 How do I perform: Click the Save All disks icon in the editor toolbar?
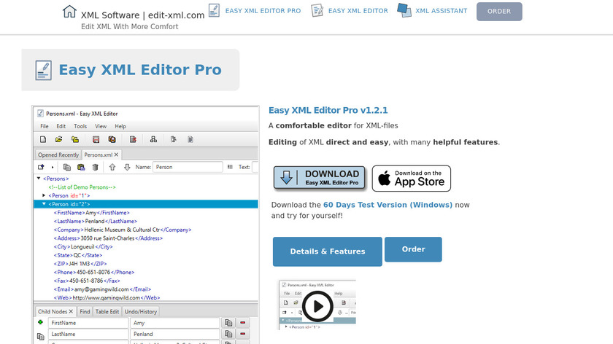112,139
